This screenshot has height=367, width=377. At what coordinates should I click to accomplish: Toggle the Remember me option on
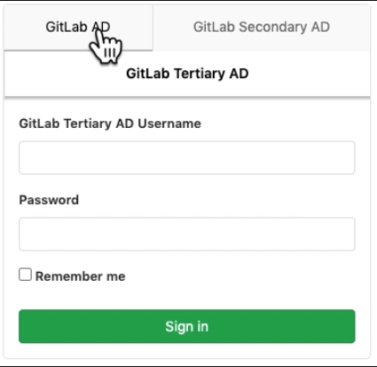click(x=25, y=275)
